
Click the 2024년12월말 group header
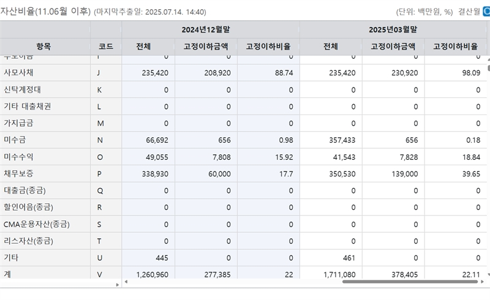tap(210, 29)
